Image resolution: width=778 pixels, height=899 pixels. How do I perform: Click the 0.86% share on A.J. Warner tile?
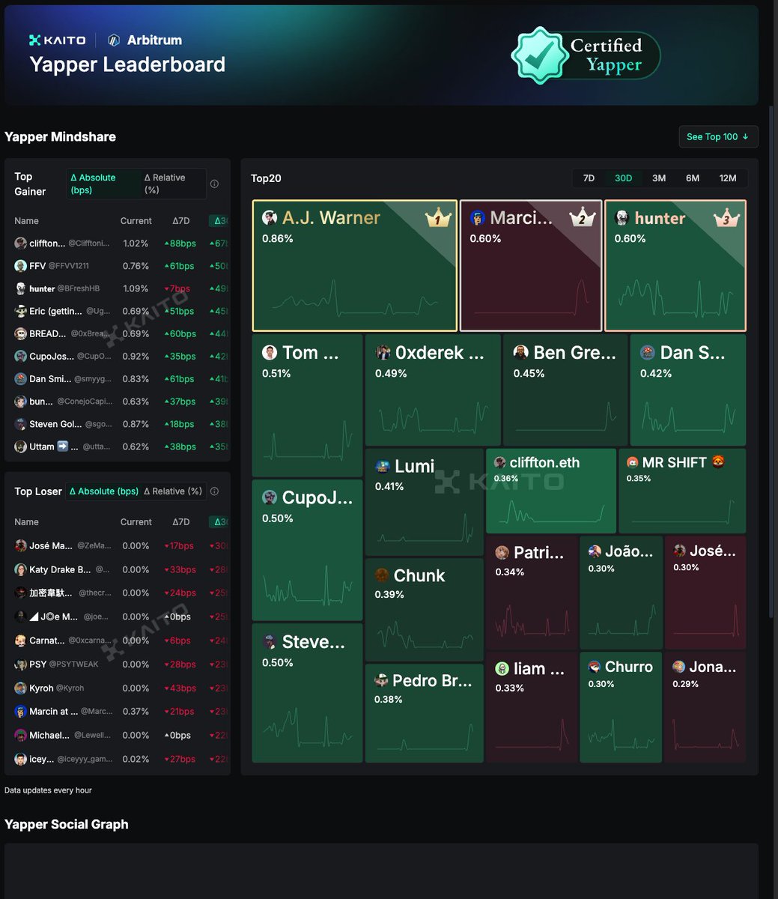tap(278, 239)
